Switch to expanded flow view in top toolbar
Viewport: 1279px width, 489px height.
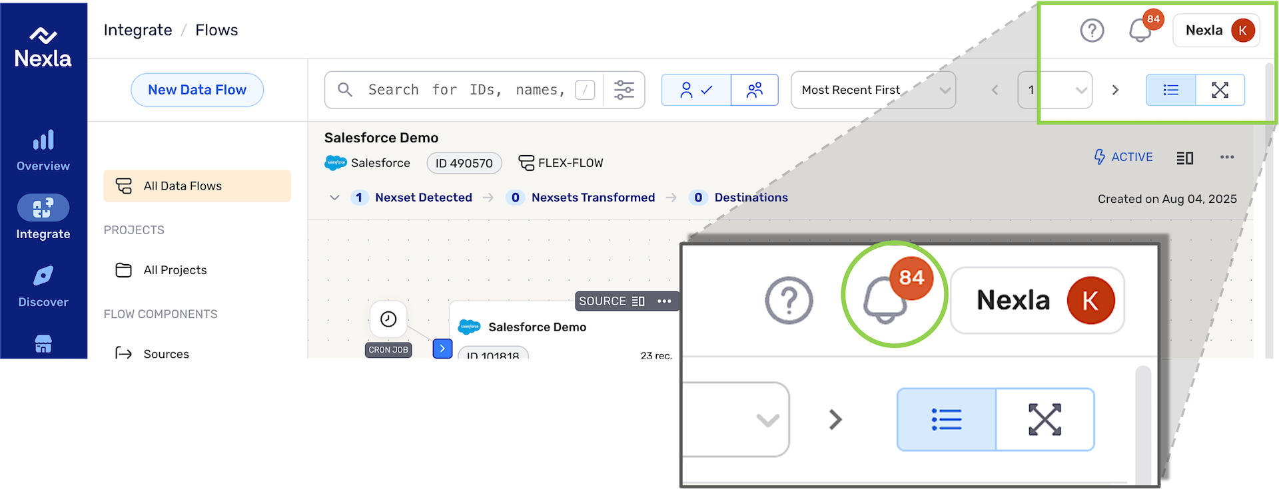[1220, 90]
